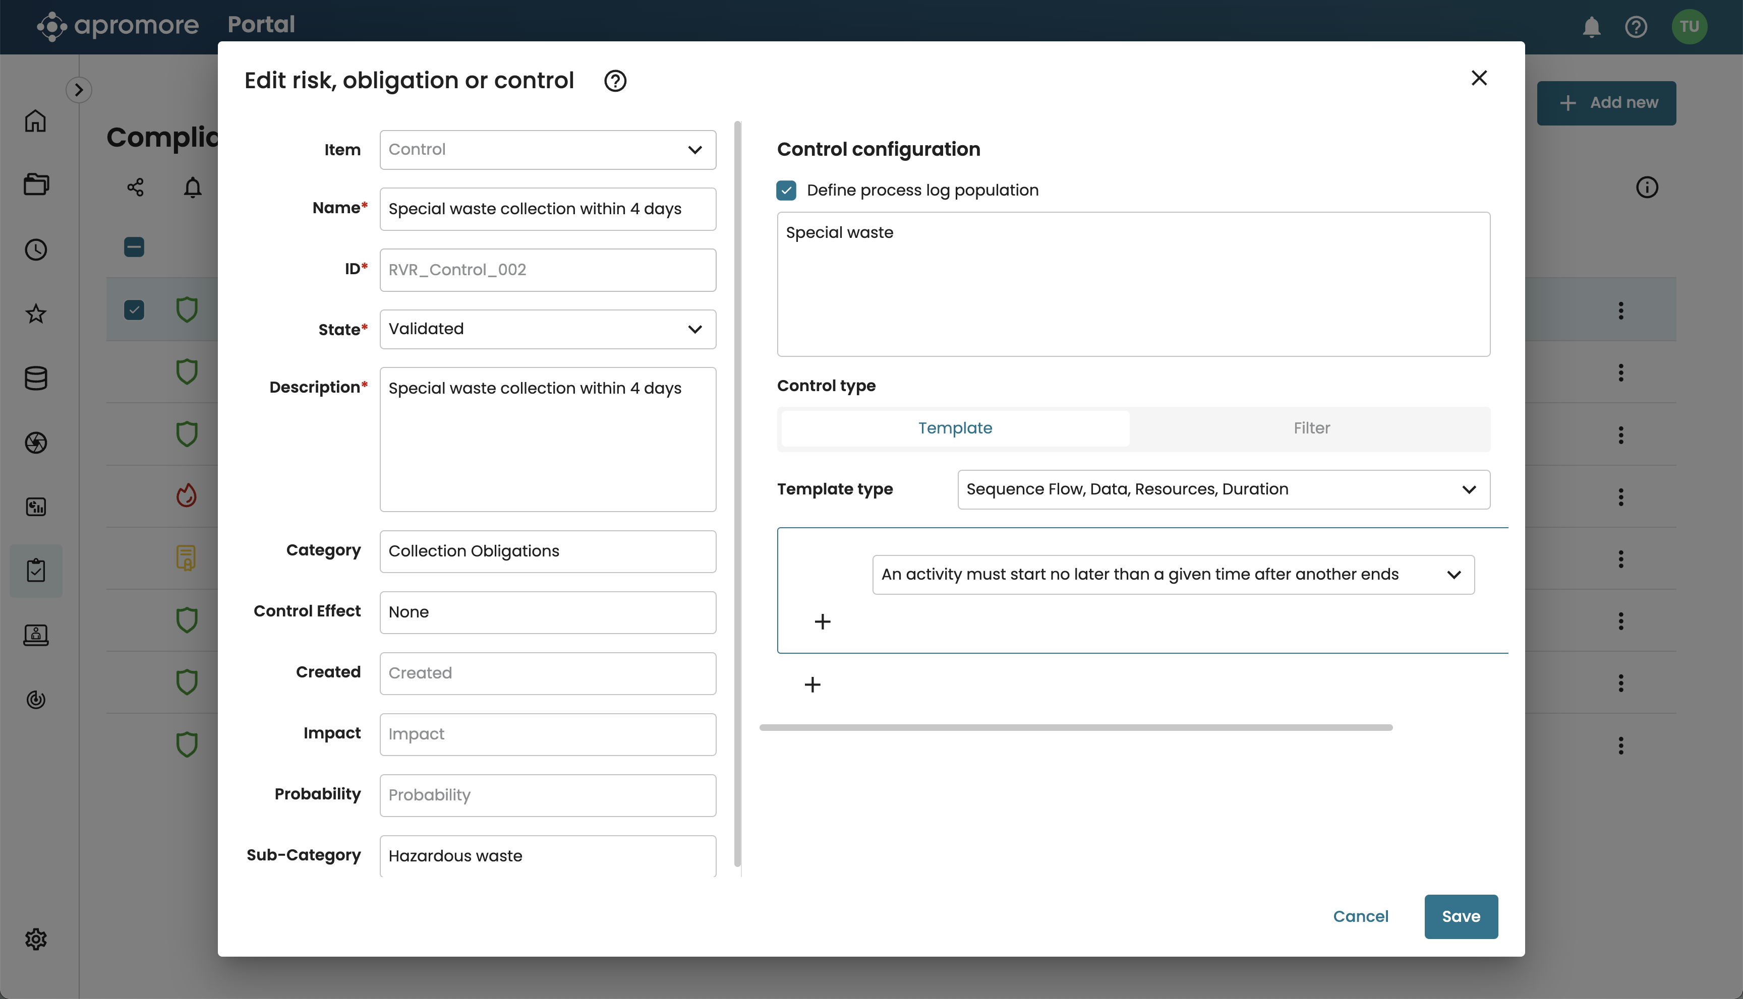Viewport: 1743px width, 999px height.
Task: Click the Special waste population text area
Action: click(x=1133, y=284)
